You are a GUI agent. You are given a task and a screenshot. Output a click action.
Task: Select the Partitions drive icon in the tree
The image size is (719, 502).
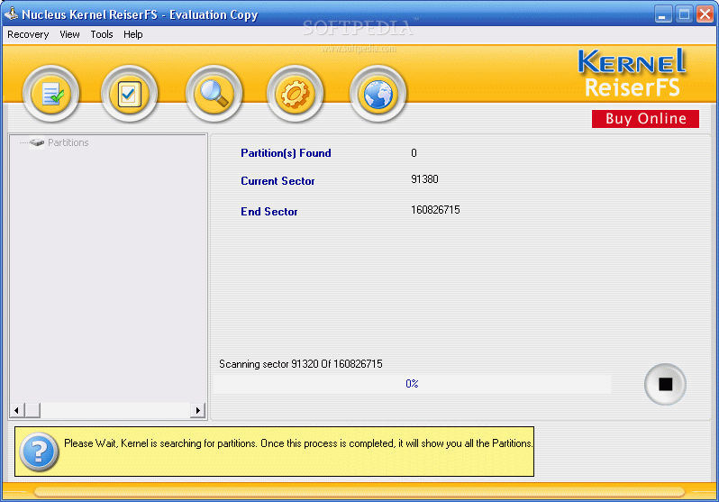(37, 142)
